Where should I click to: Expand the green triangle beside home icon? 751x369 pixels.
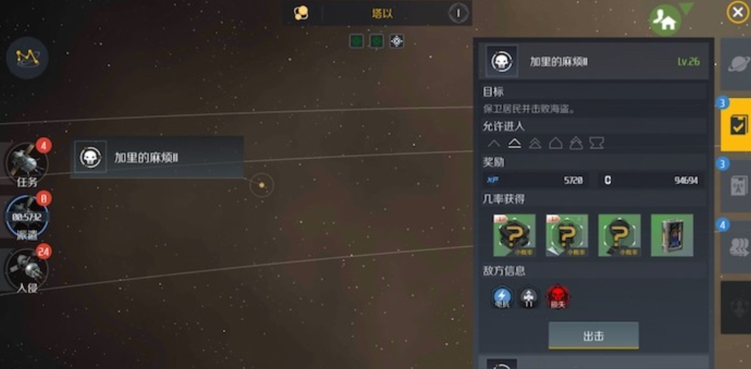686,8
